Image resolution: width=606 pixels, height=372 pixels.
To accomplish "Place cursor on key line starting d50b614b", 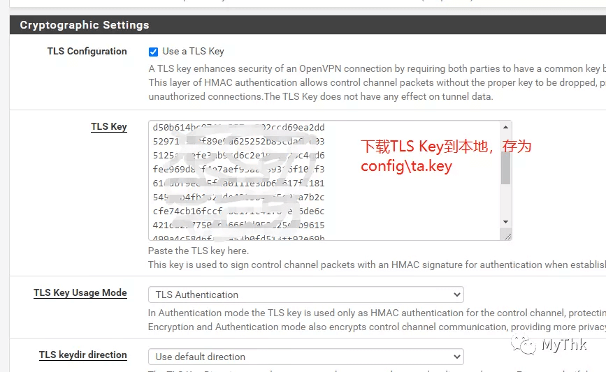I will pyautogui.click(x=238, y=127).
